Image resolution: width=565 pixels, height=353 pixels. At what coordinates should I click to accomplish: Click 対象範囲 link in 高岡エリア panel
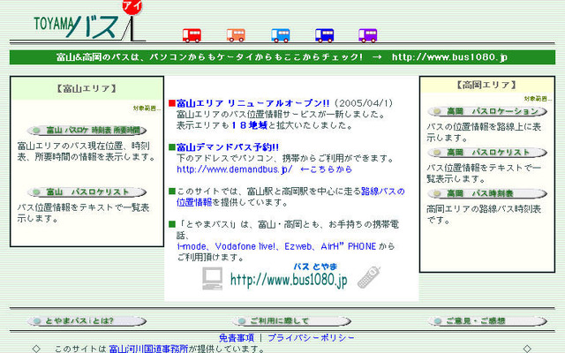(x=538, y=99)
